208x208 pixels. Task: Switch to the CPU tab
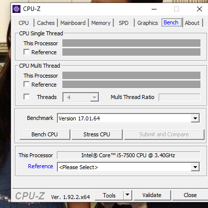pos(23,23)
